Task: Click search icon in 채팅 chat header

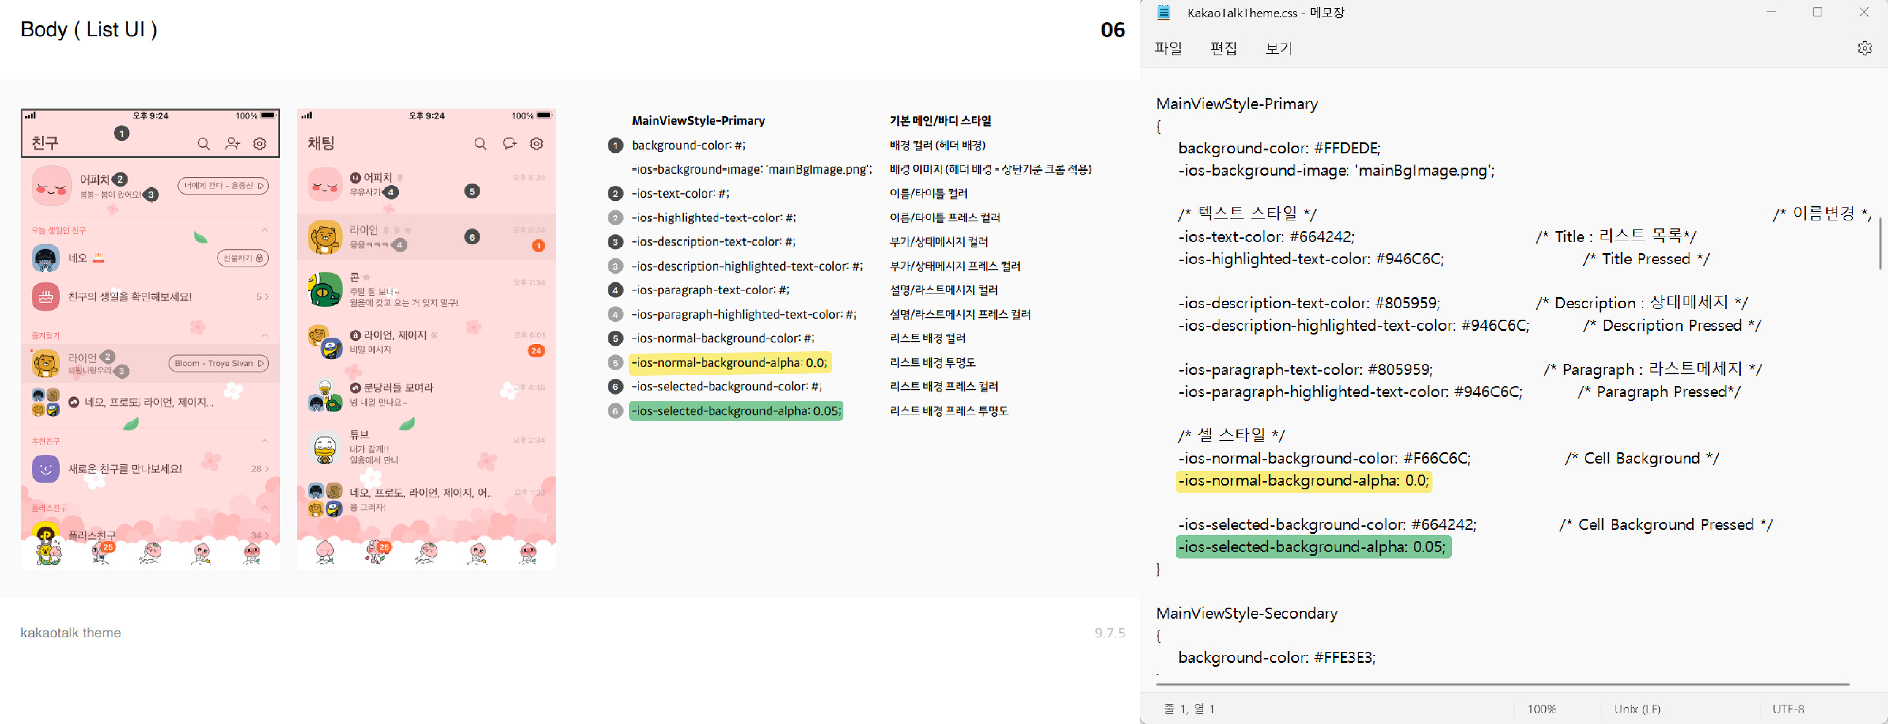Action: coord(480,144)
